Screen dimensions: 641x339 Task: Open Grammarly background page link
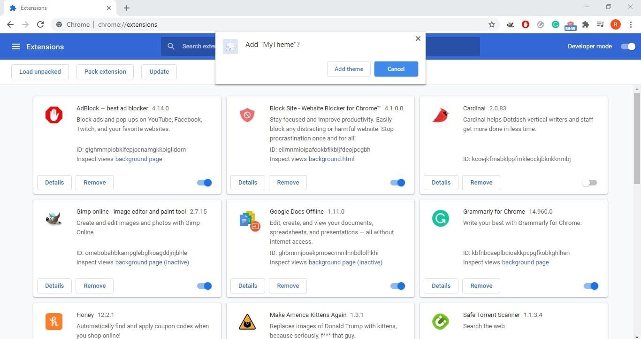(x=526, y=262)
